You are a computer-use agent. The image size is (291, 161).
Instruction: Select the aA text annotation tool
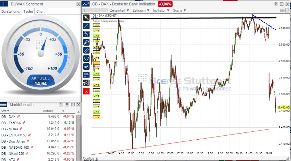click(x=86, y=67)
